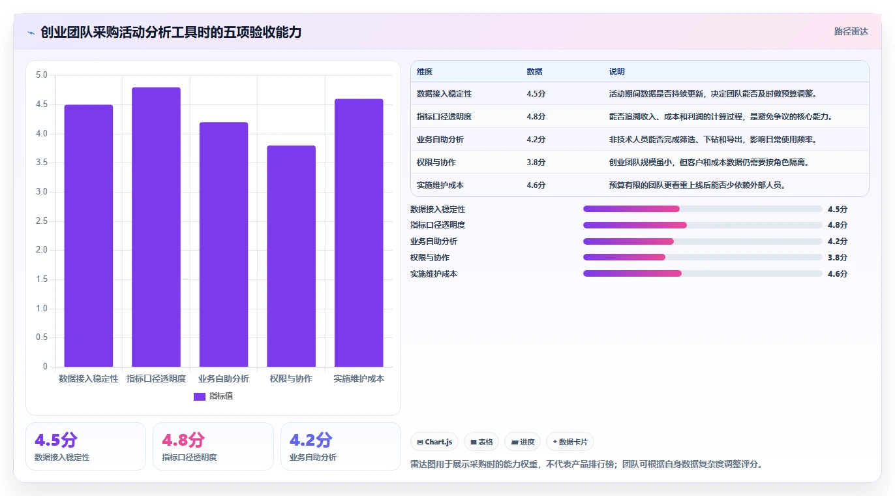895x496 pixels.
Task: Click the 4.8分 指标口径透明度 summary card
Action: (213, 446)
